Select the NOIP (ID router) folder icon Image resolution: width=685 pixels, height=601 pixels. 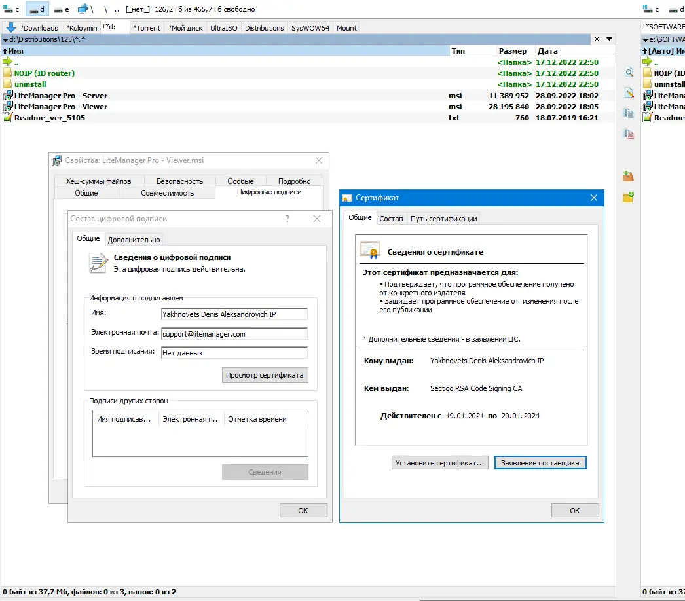coord(7,73)
